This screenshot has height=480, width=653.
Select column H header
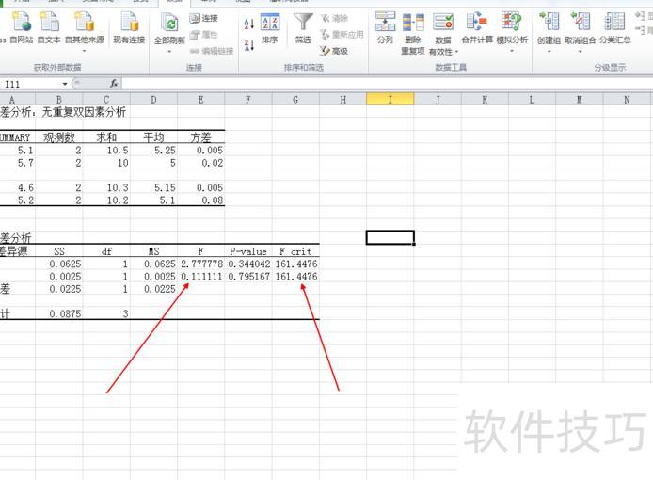(342, 99)
